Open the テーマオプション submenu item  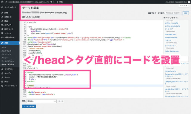click(8, 61)
